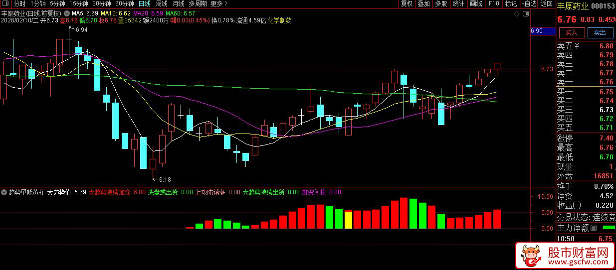616x270 pixels.
Task: Click the 洗盘或出货: 0.00 label
Action: point(171,192)
